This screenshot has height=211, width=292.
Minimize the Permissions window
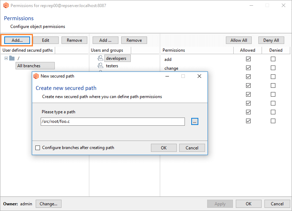click(x=251, y=5)
